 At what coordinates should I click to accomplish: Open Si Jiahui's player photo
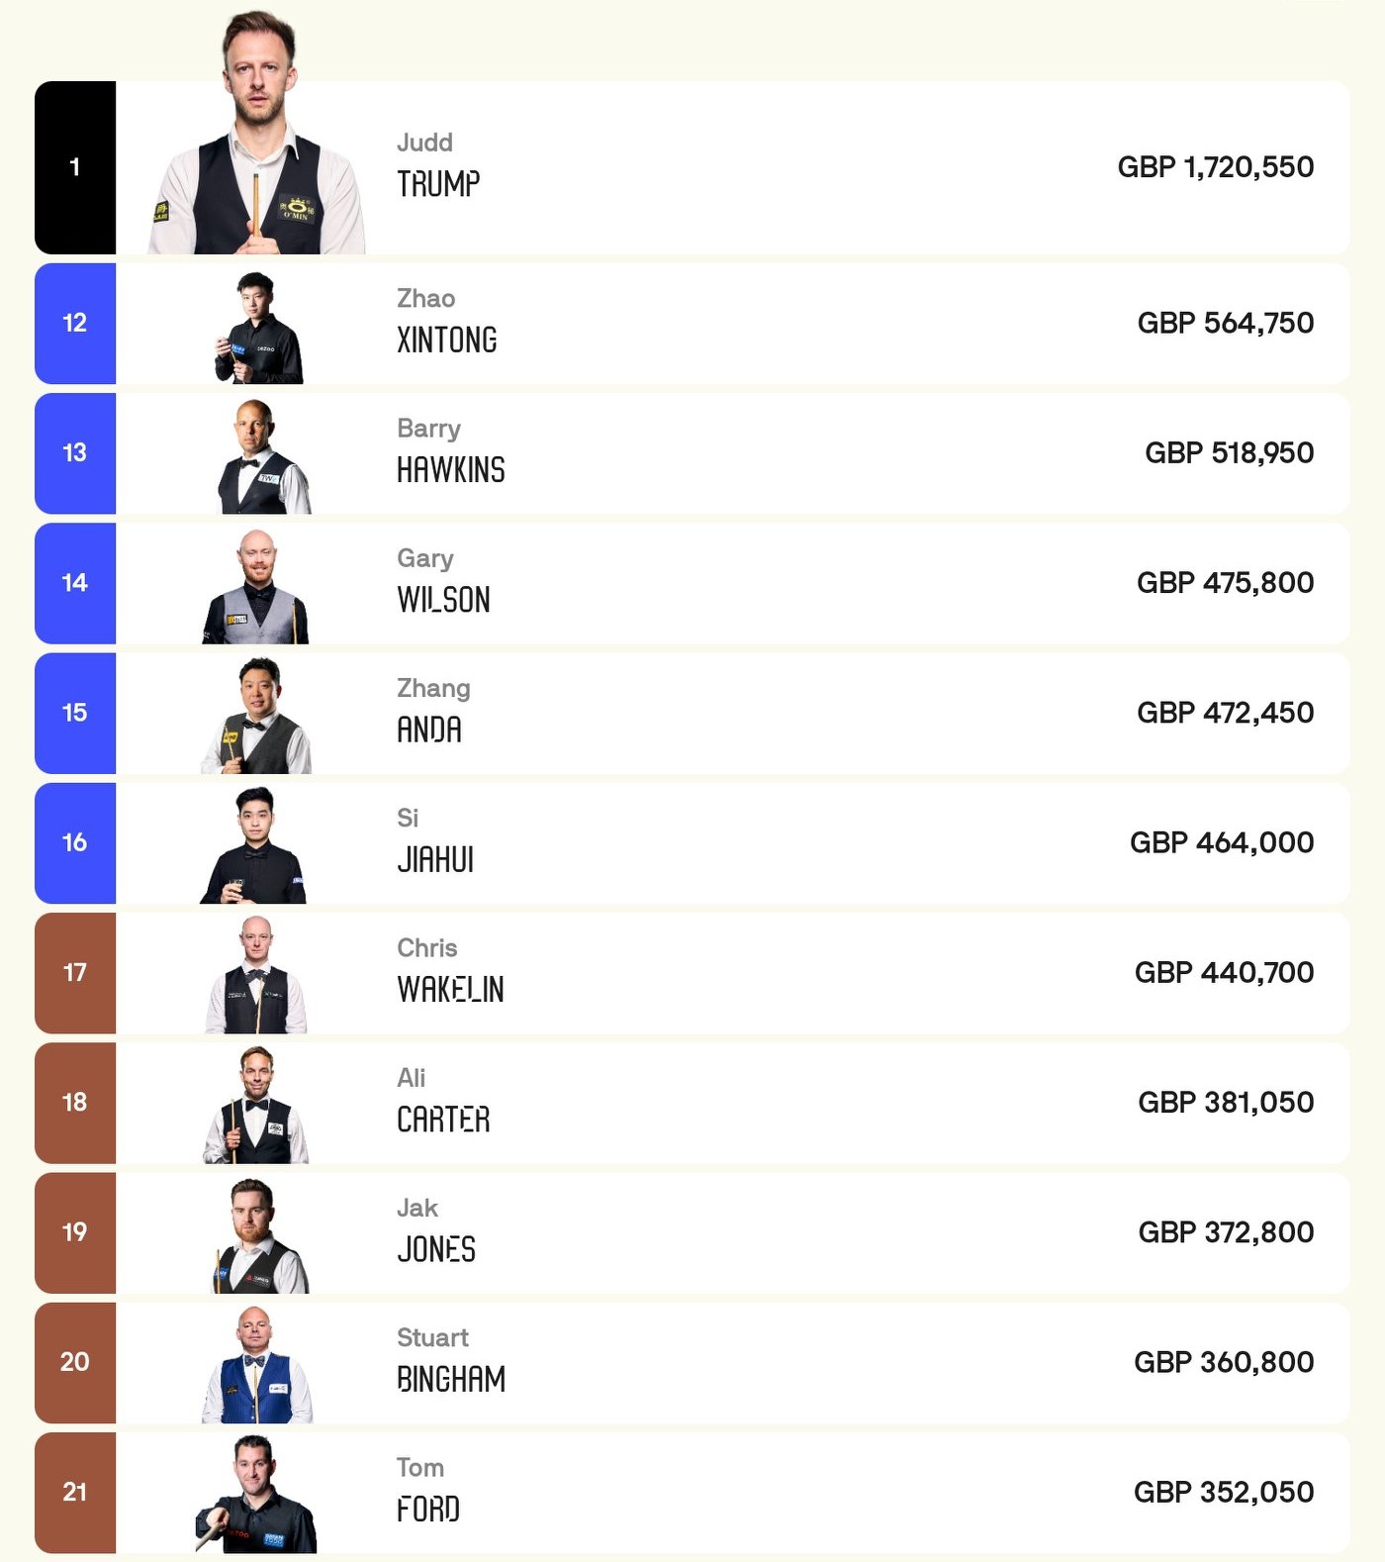pos(255,846)
